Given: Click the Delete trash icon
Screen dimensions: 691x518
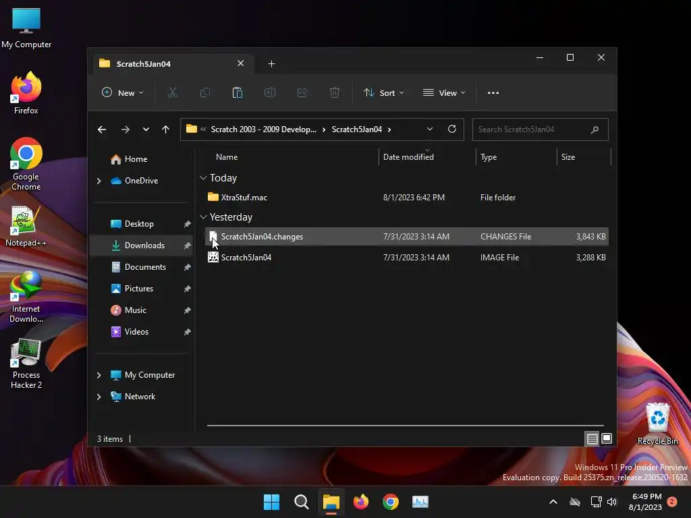Looking at the screenshot, I should (x=335, y=92).
